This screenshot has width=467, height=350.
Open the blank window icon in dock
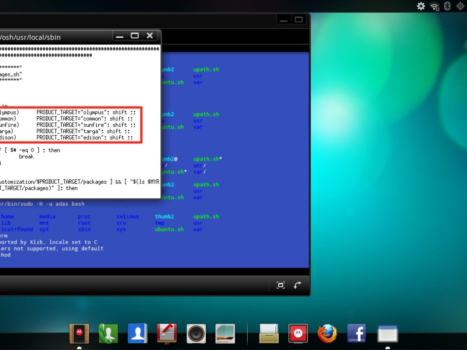coord(387,333)
